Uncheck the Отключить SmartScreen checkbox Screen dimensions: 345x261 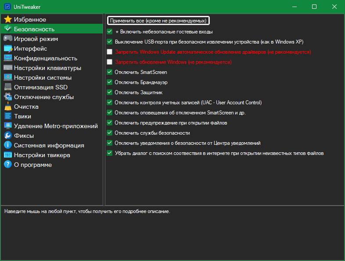110,72
